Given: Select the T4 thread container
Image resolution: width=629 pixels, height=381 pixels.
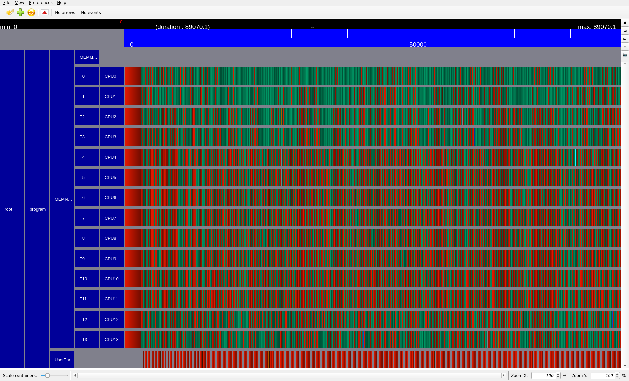Looking at the screenshot, I should point(87,157).
